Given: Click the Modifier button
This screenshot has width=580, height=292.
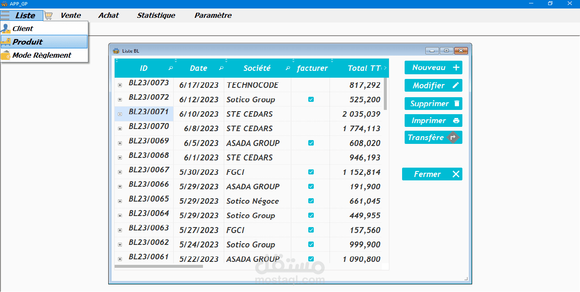Looking at the screenshot, I should click(434, 85).
